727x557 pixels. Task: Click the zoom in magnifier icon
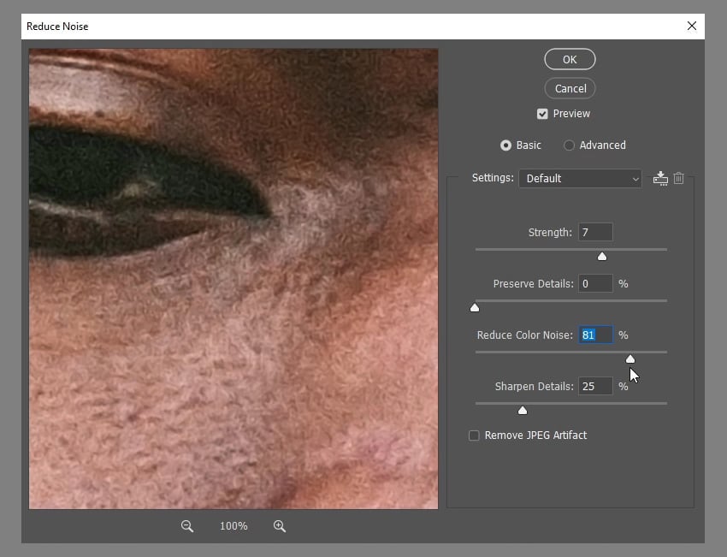pyautogui.click(x=280, y=526)
